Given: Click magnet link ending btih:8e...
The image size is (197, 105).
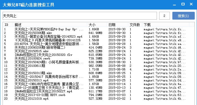Looking at the screenshot, I should click(165, 92).
